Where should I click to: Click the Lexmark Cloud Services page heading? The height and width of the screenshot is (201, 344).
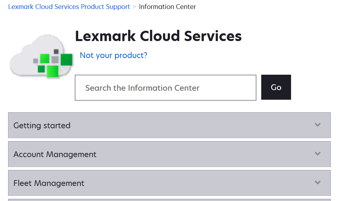point(159,36)
